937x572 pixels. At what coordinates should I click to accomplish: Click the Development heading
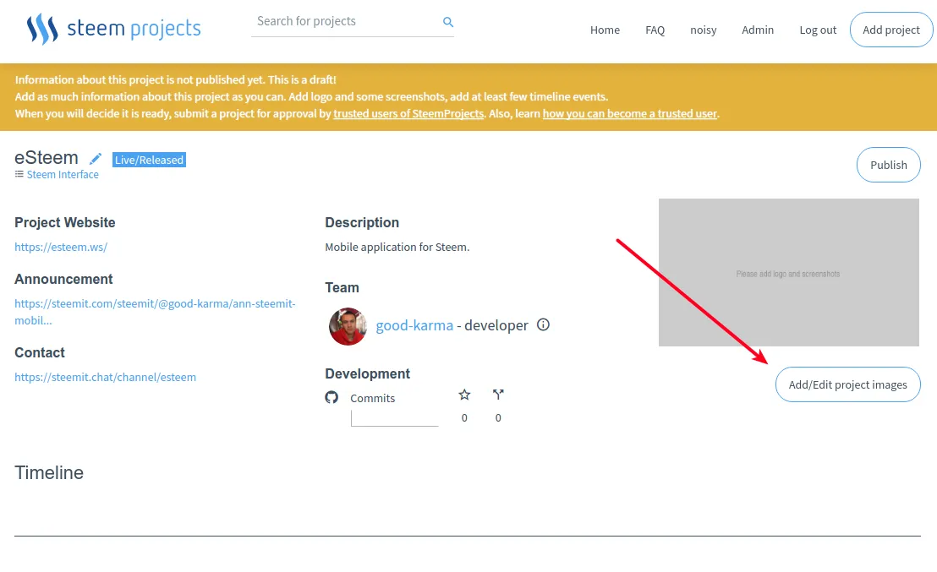368,373
